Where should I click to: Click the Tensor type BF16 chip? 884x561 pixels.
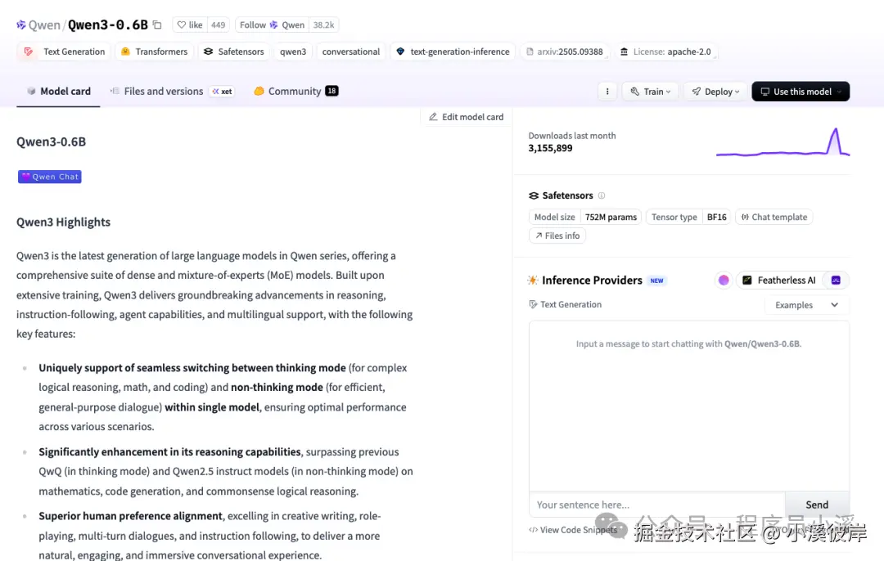point(689,217)
